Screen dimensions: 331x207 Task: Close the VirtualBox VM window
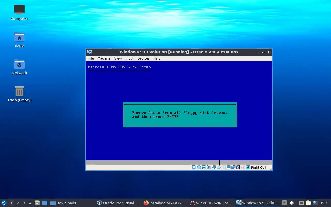point(269,52)
